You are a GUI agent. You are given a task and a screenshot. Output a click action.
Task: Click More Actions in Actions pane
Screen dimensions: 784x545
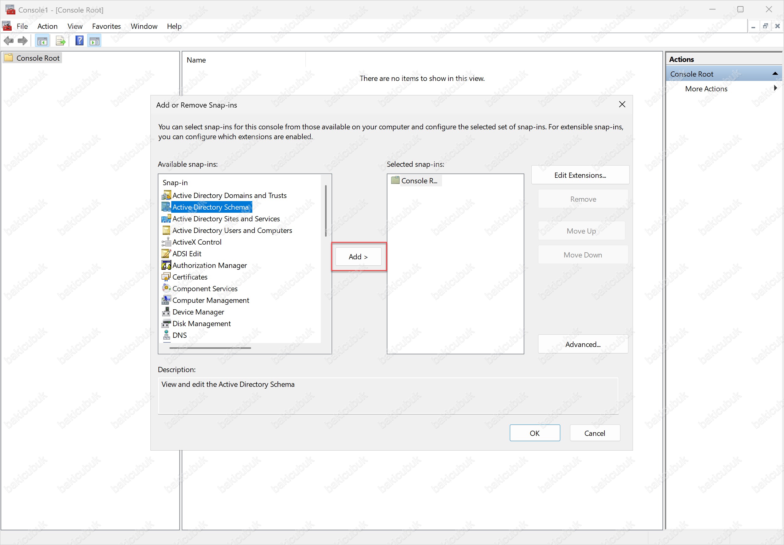706,89
